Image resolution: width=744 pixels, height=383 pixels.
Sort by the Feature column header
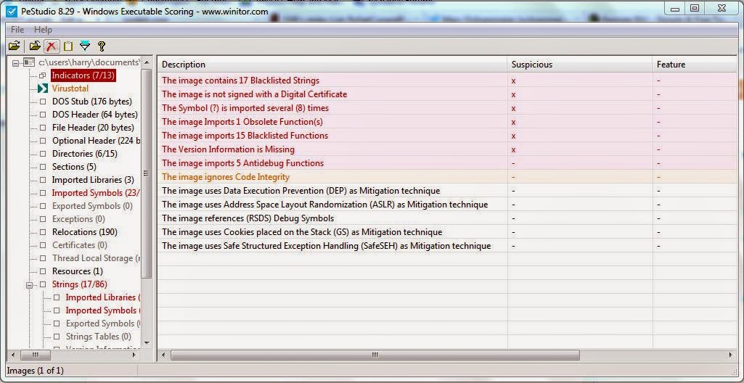tap(695, 65)
